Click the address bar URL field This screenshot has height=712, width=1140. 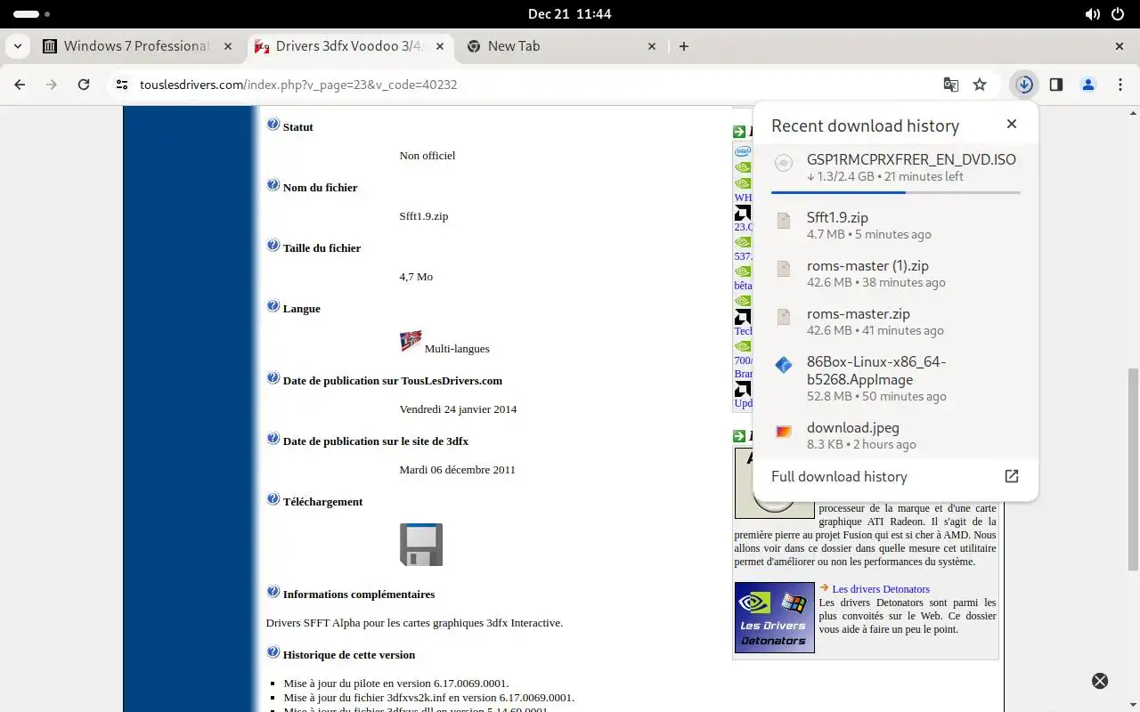[534, 85]
